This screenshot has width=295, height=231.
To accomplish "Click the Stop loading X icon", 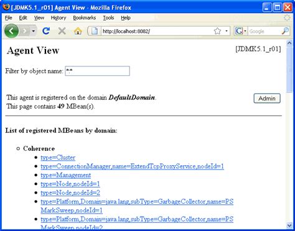I will [62, 31].
